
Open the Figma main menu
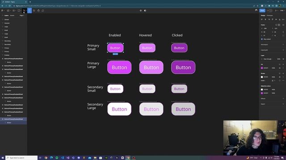(x=2, y=11)
